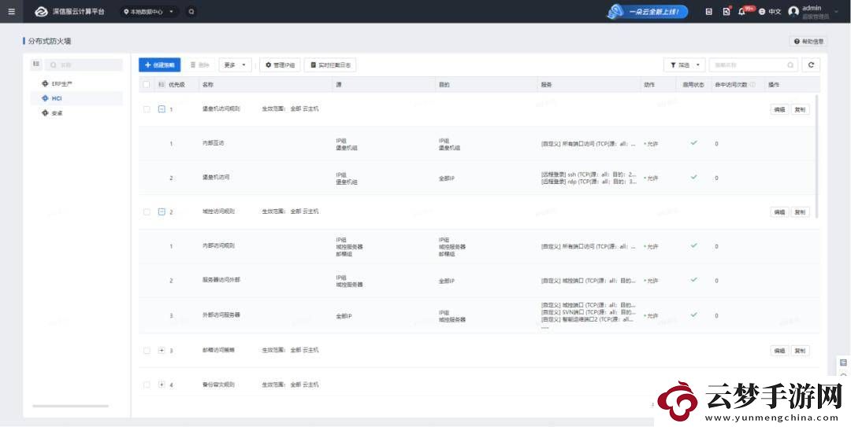Image resolution: width=851 pixels, height=427 pixels.
Task: Click rule name 服务器访问外部
Action: coord(221,280)
